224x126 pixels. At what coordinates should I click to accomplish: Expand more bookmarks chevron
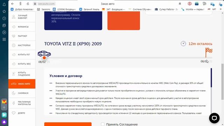coord(221,9)
